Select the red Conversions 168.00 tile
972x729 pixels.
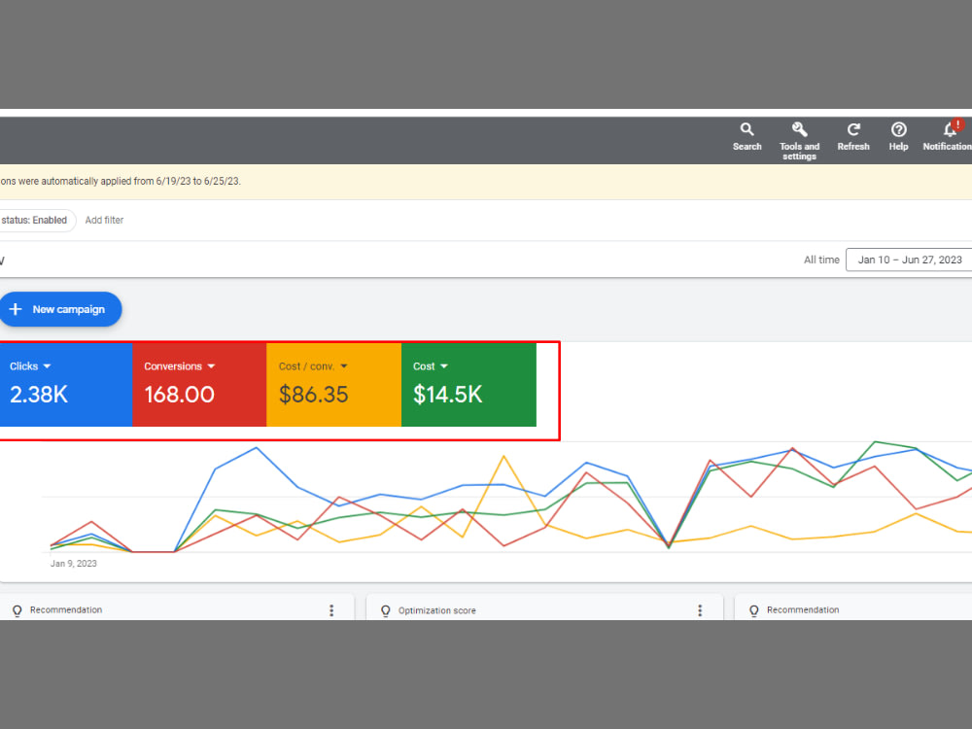[199, 384]
